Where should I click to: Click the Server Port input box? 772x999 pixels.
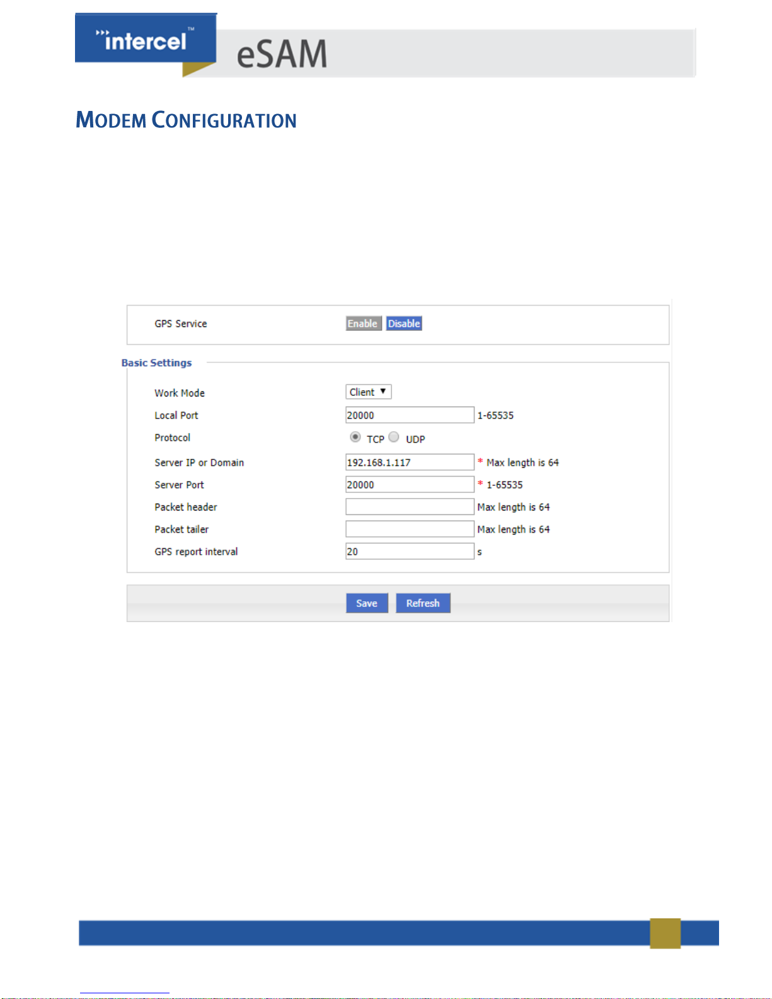(409, 484)
